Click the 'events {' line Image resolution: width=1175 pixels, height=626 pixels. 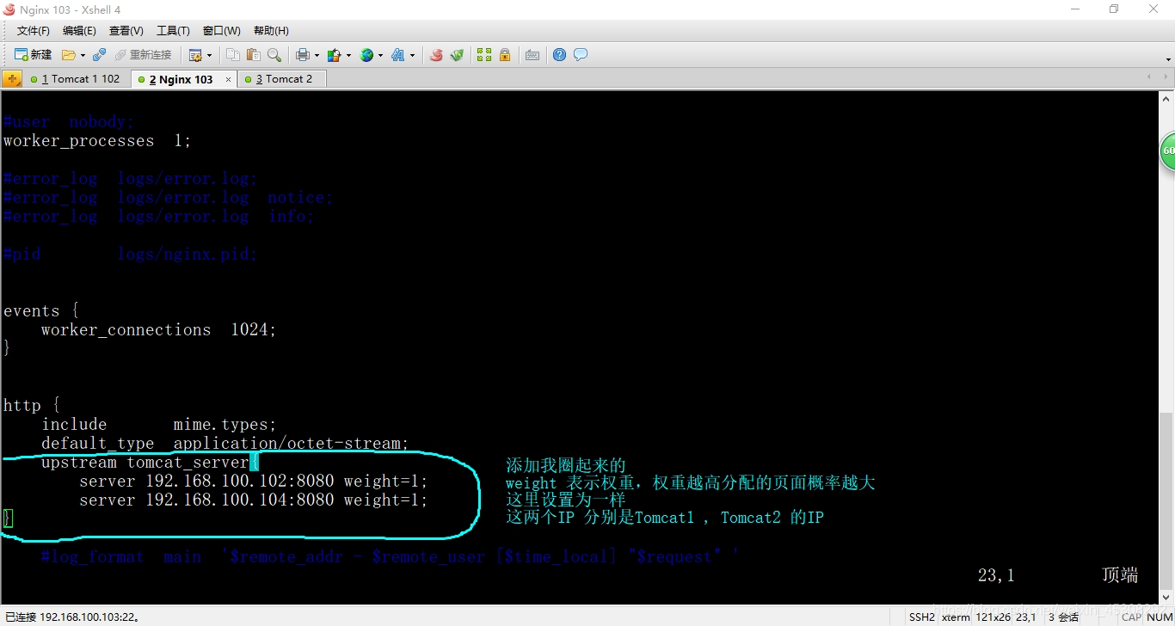pyautogui.click(x=41, y=310)
